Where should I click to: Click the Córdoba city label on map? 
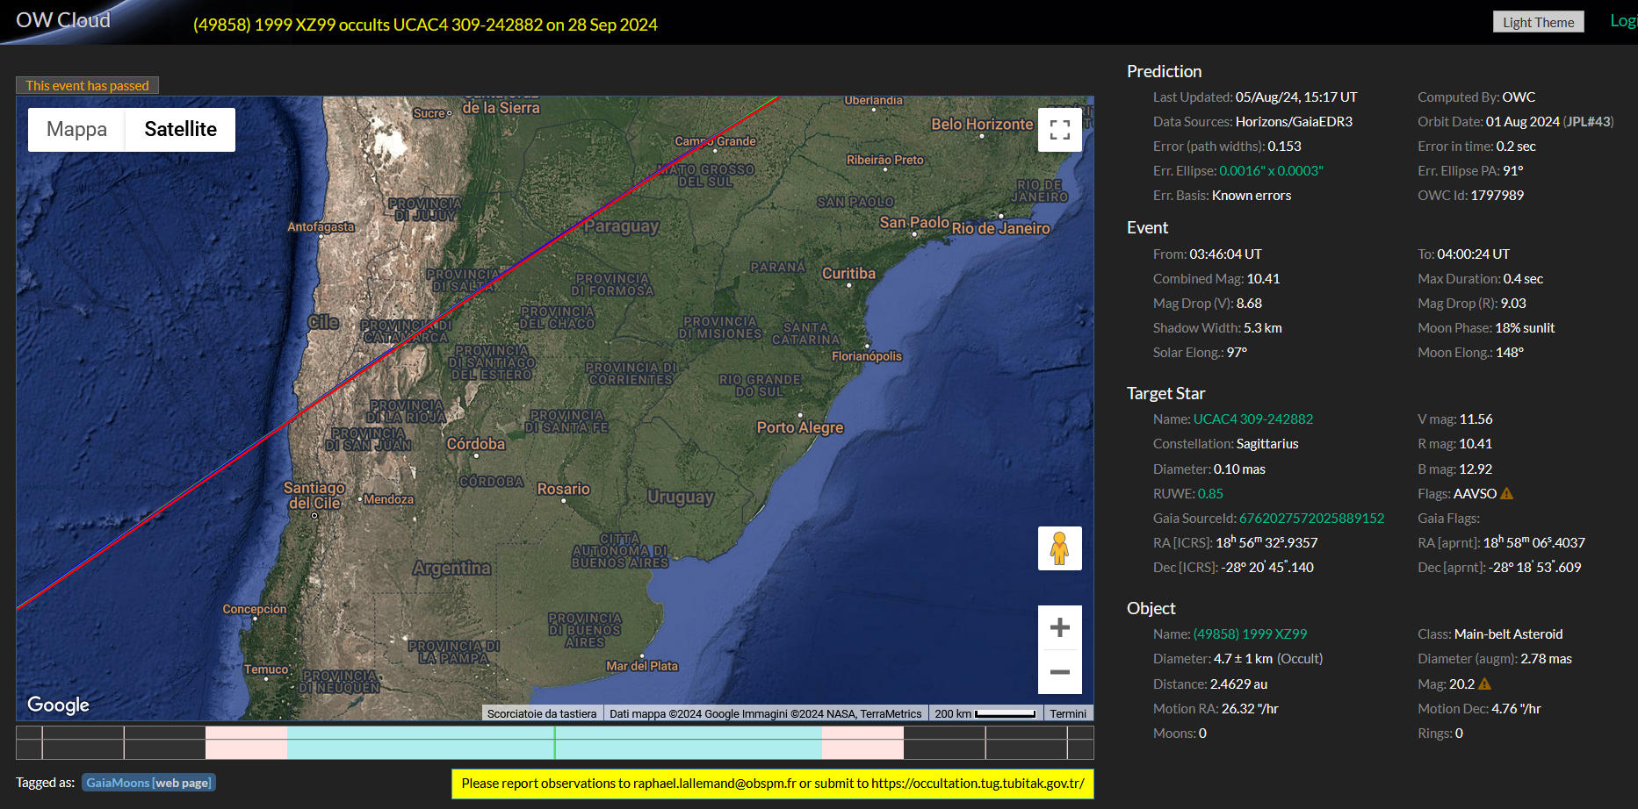point(476,444)
